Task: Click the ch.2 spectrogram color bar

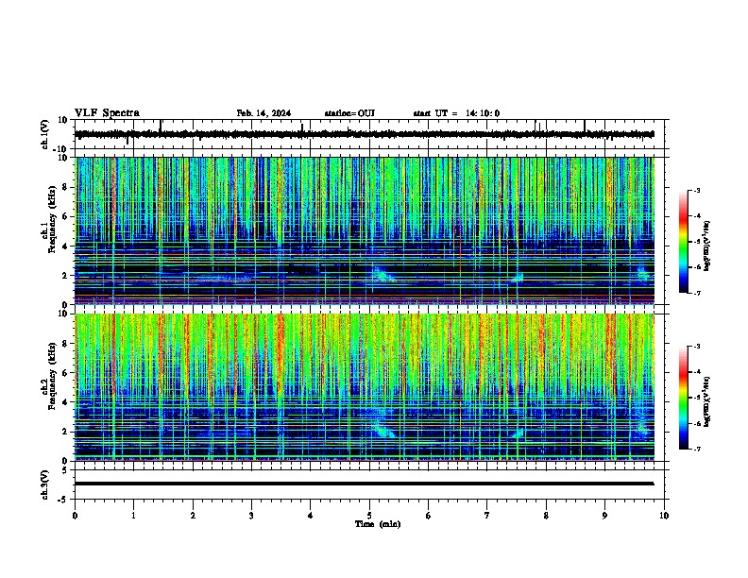Action: click(x=683, y=398)
